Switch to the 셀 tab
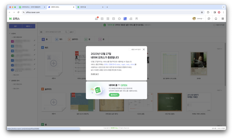 click(87, 39)
